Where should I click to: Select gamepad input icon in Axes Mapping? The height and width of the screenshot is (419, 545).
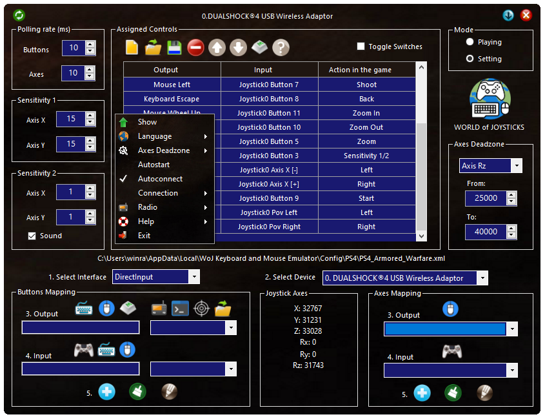452,351
